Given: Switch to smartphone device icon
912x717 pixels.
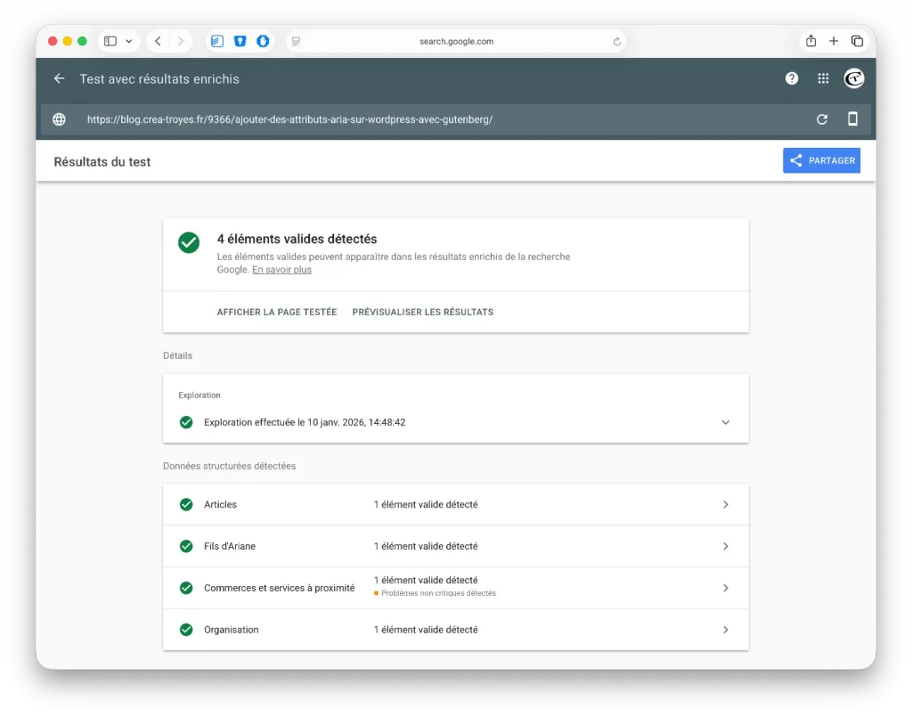Looking at the screenshot, I should pos(852,119).
